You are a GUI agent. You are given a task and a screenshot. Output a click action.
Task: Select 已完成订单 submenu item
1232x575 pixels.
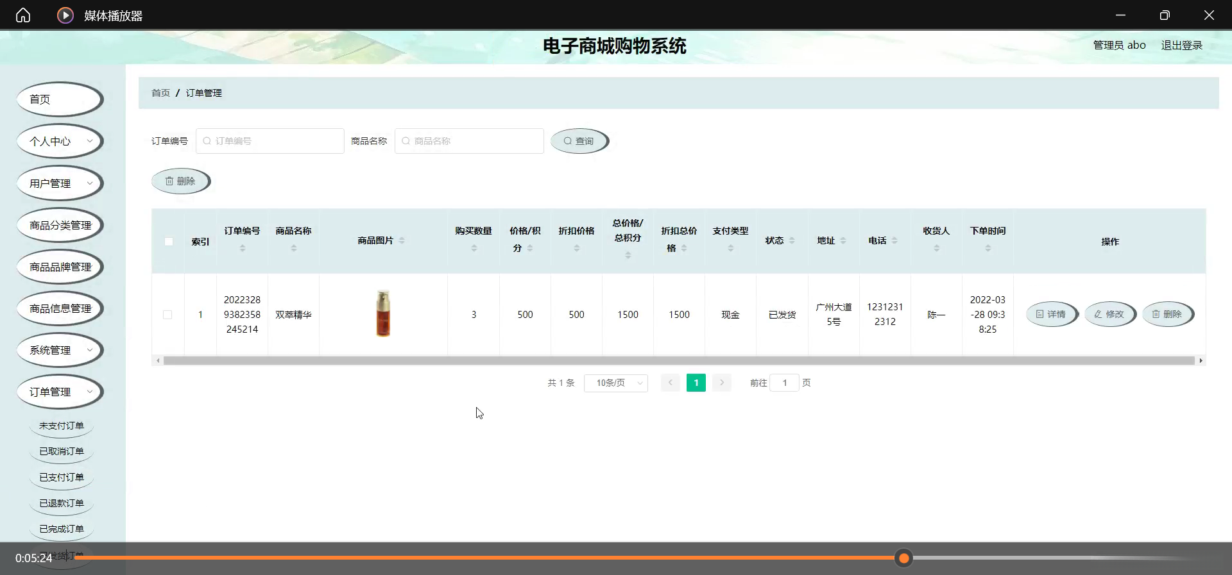(62, 529)
